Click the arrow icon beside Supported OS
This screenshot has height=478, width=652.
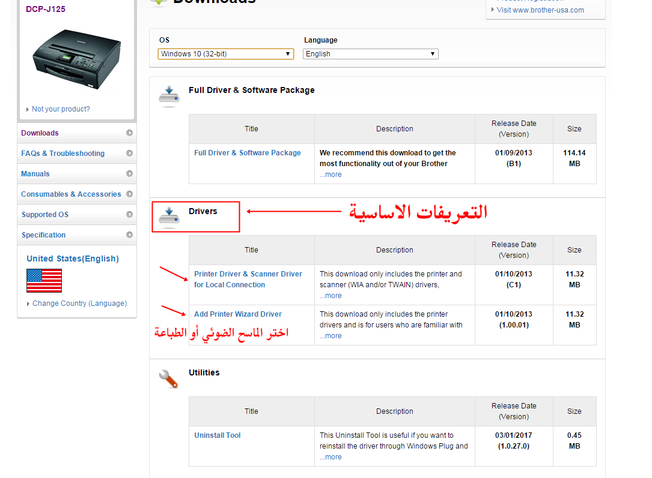click(129, 214)
